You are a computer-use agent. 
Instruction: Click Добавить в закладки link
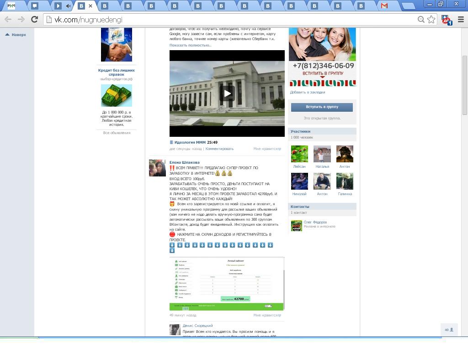(x=308, y=92)
